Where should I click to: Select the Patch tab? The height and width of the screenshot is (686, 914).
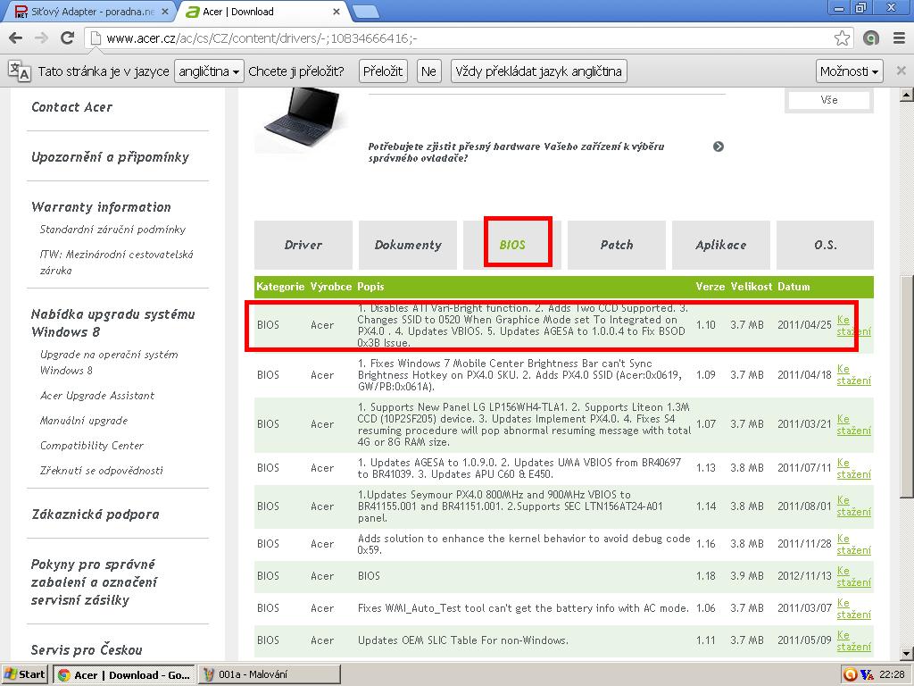click(x=616, y=245)
